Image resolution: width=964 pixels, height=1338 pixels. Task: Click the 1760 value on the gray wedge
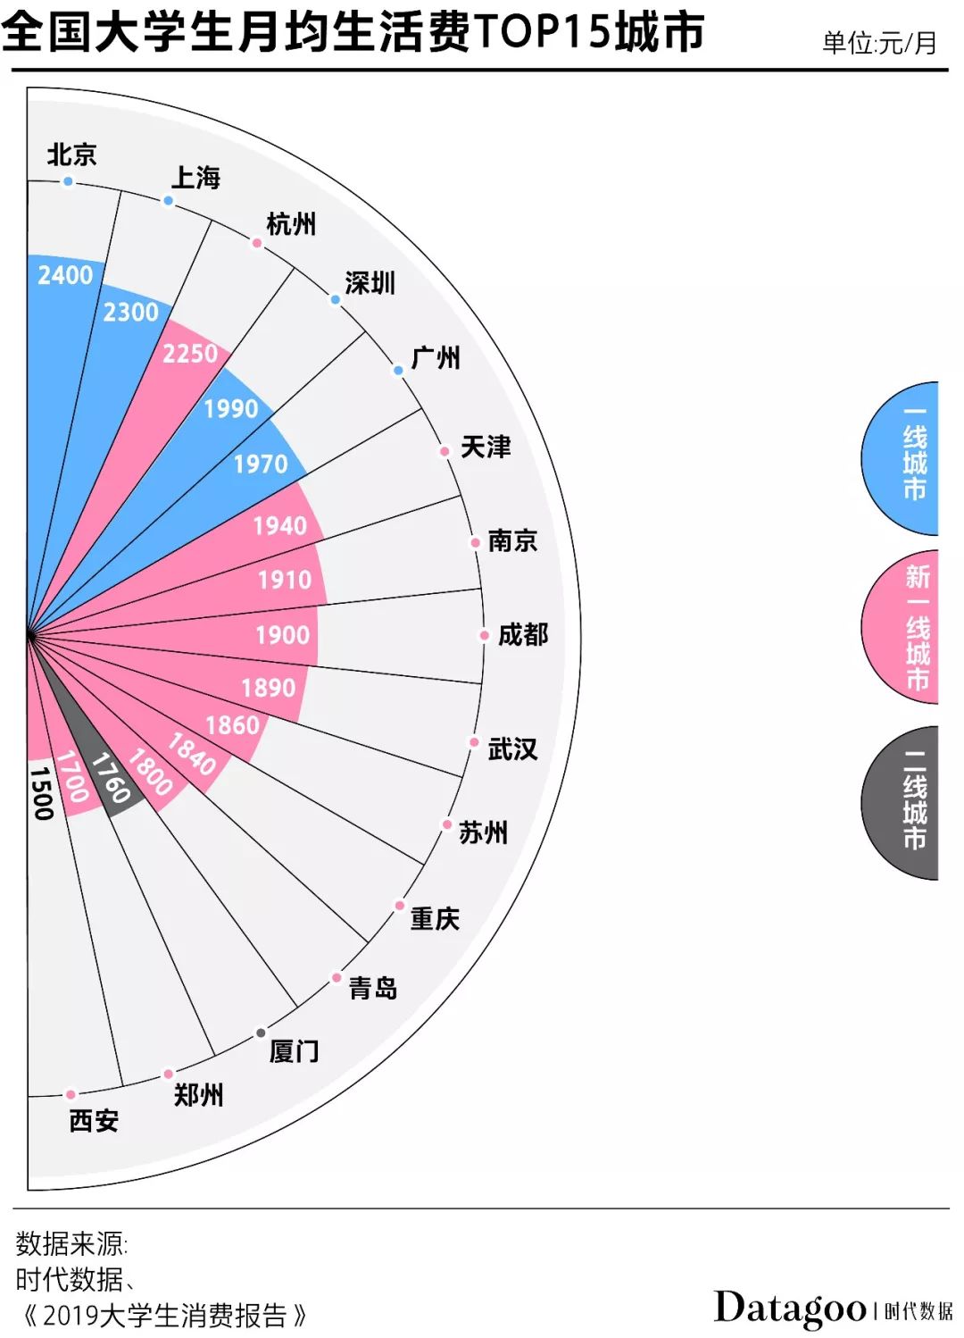pyautogui.click(x=111, y=779)
